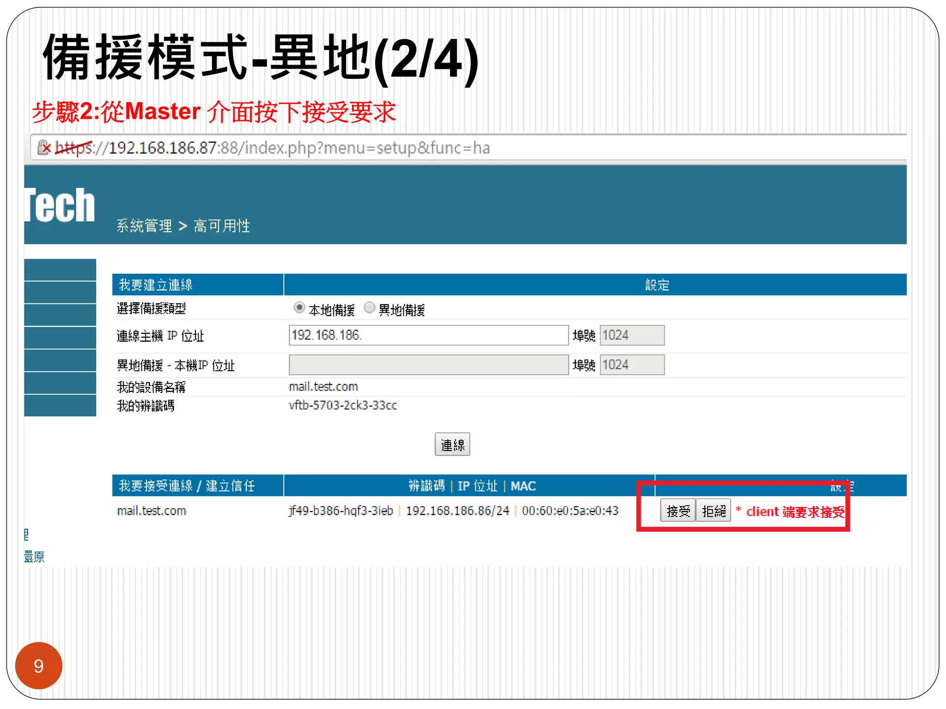Viewport: 946px width, 709px height.
Task: Click the 異地備援 本機IP 位址 field
Action: (x=429, y=365)
